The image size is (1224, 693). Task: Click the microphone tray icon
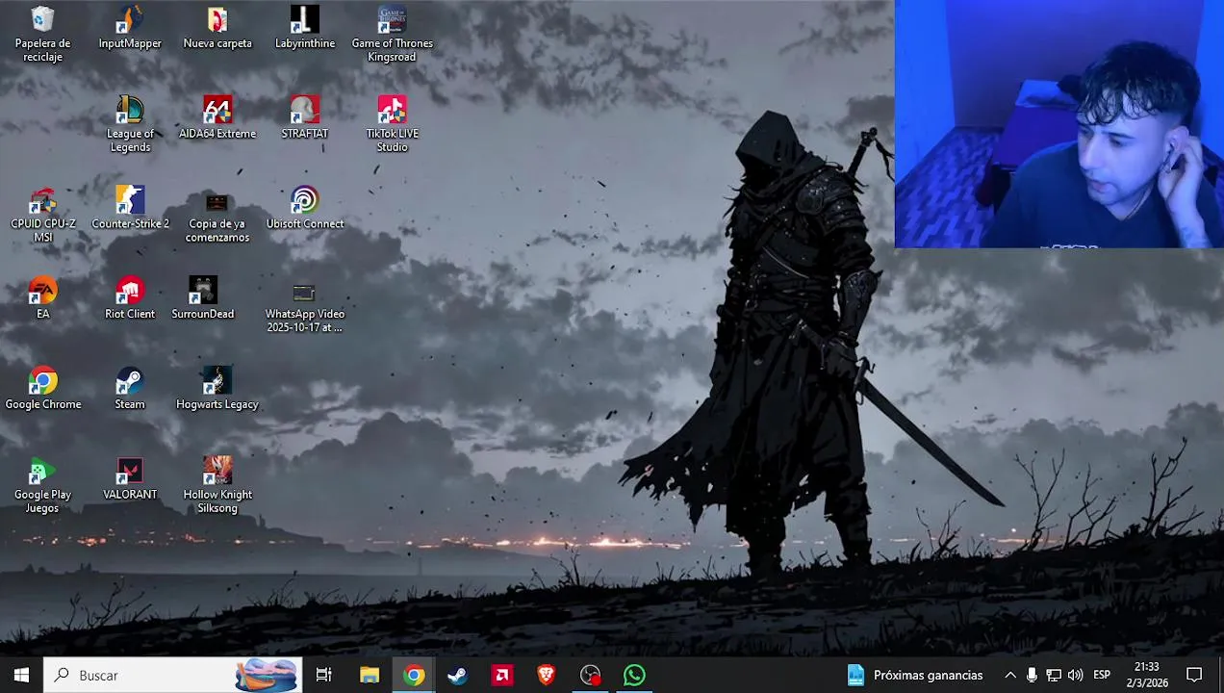tap(1032, 676)
